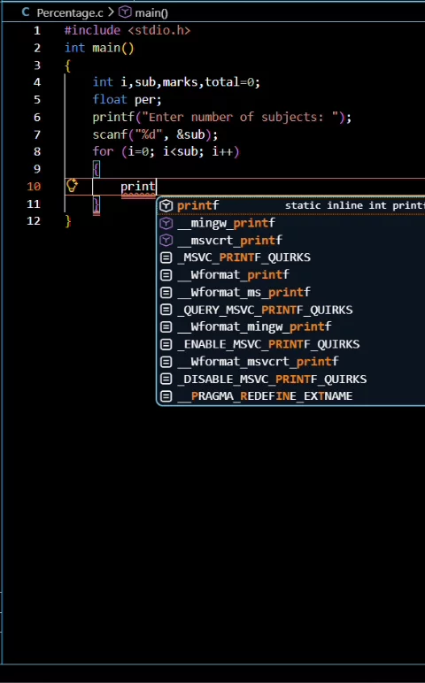Click the macro icon beside __PRAGMA_REDEFINE_EXTNAME
425x683 pixels.
pos(166,396)
